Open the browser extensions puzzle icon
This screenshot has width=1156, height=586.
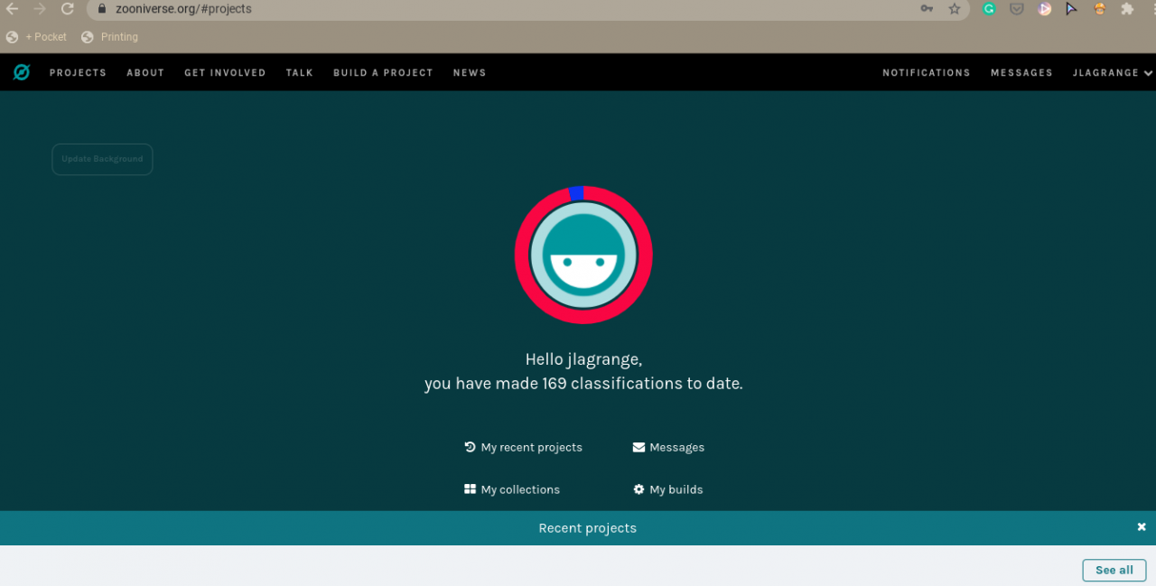pos(1127,9)
